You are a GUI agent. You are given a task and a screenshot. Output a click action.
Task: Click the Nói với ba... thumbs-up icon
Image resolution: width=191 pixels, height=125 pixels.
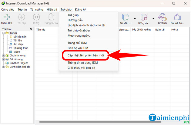coord(177,17)
